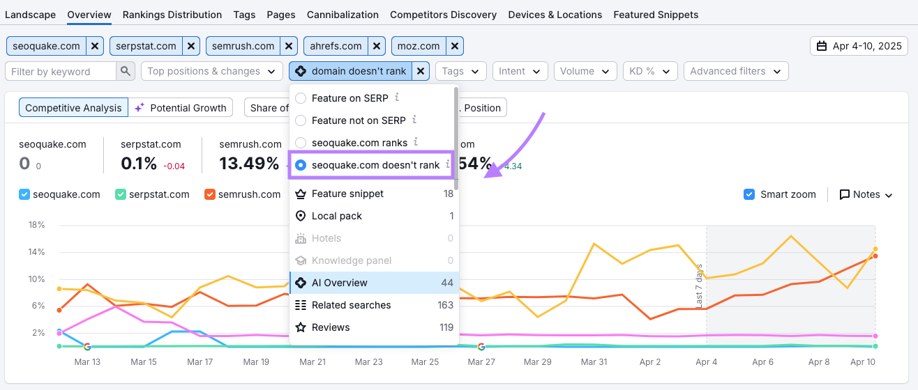Remove the moz.com domain chip
The image size is (918, 390).
point(455,46)
